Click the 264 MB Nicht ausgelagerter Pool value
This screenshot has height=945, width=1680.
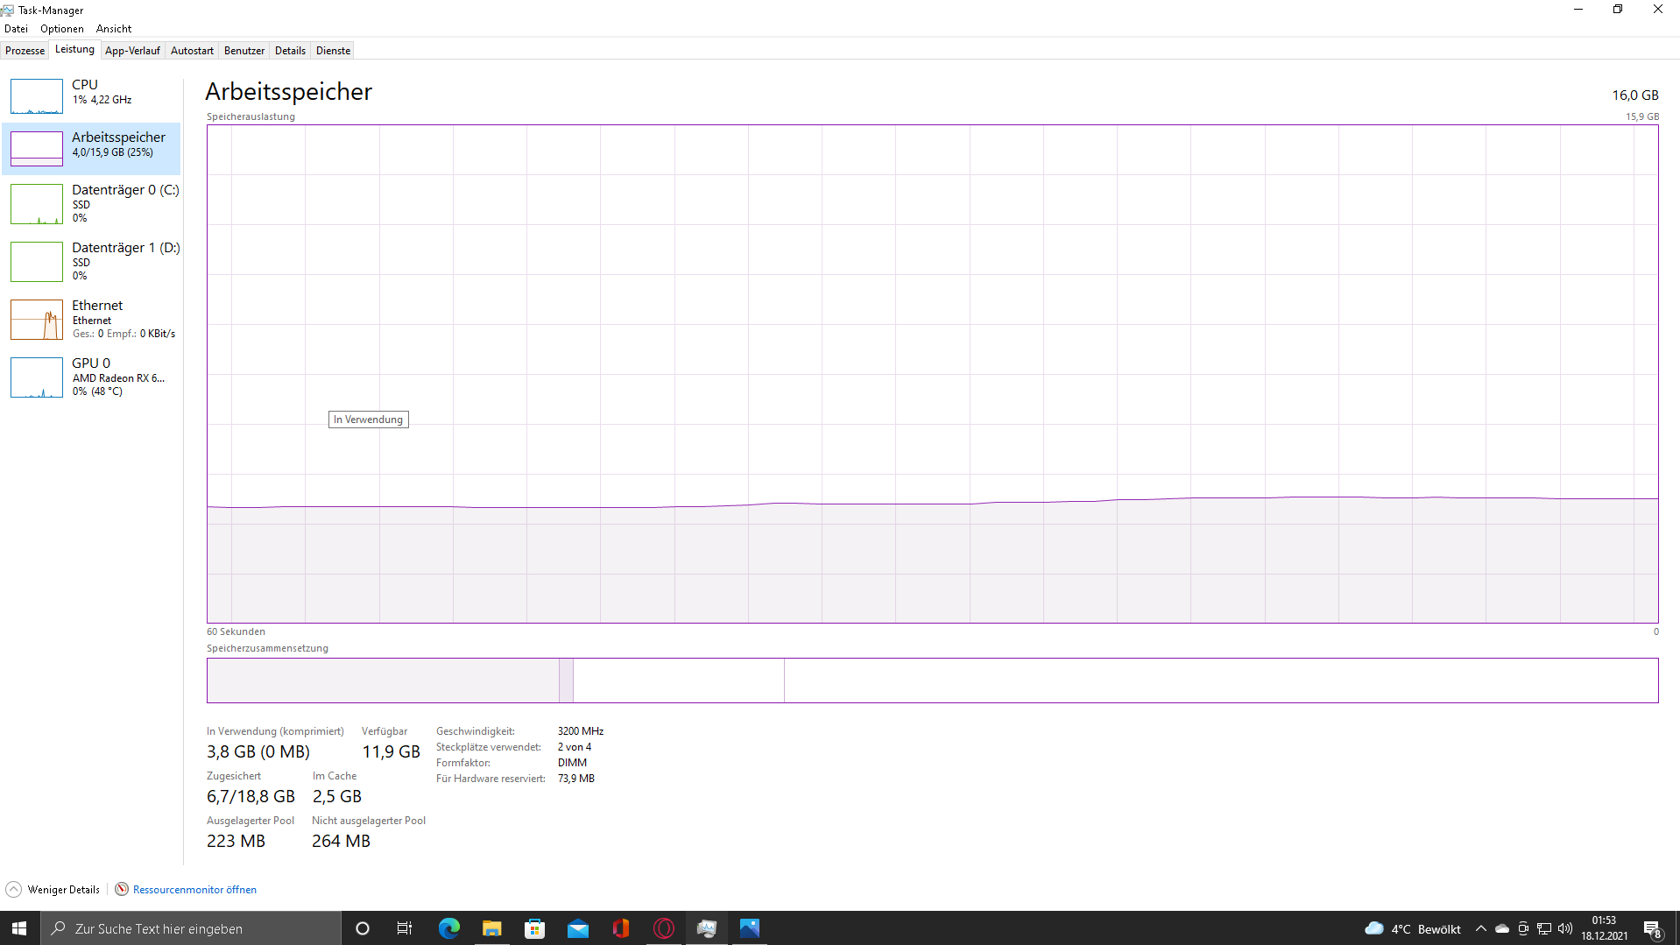341,841
